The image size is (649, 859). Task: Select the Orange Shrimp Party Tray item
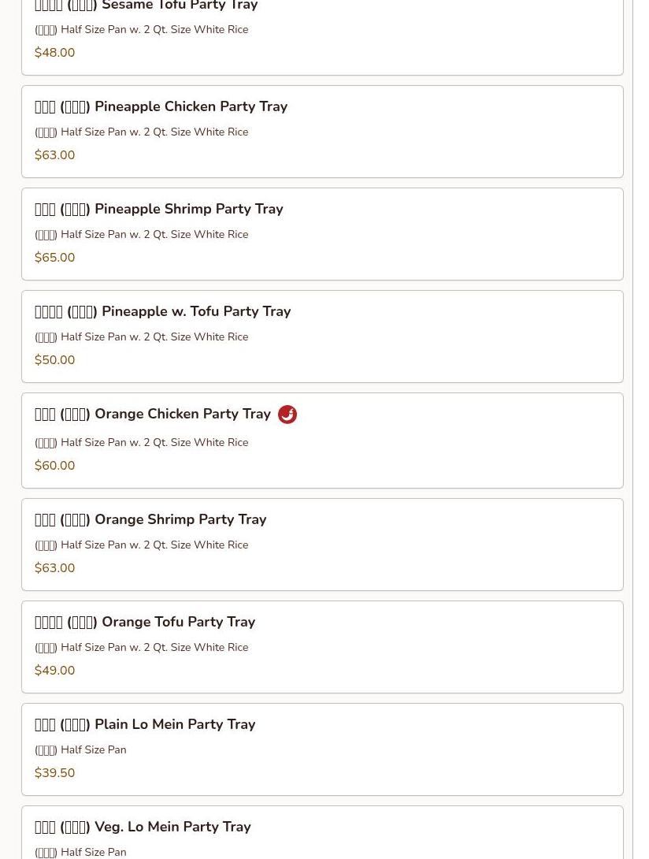(x=322, y=545)
